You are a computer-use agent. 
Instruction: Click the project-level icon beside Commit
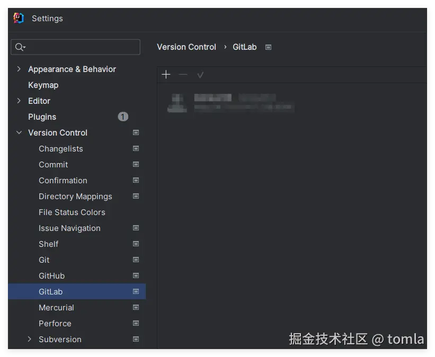click(136, 165)
